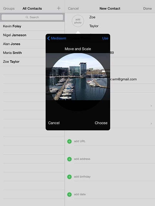Tap the marina photo in the crop circle

point(78,77)
